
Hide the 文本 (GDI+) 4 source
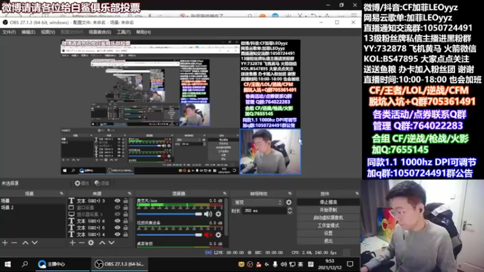[x=117, y=235]
